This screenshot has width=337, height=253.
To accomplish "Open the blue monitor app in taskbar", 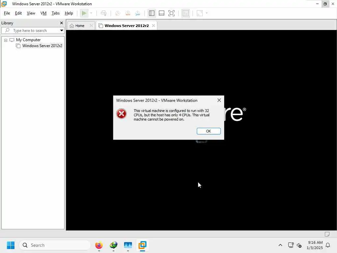I will coord(128,245).
